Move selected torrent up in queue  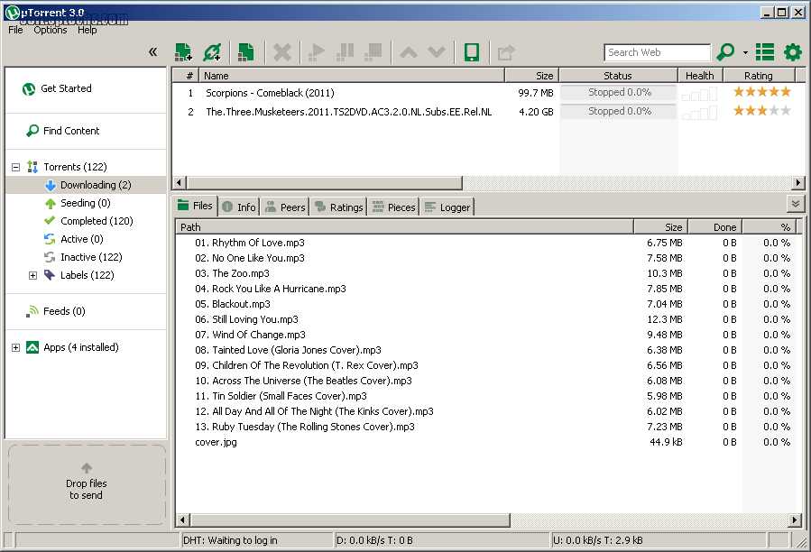click(408, 52)
